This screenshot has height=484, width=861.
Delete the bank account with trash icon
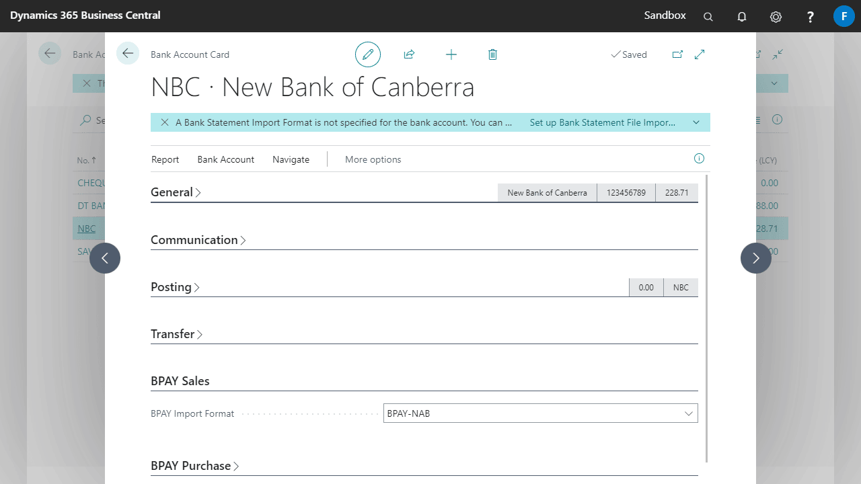point(492,54)
